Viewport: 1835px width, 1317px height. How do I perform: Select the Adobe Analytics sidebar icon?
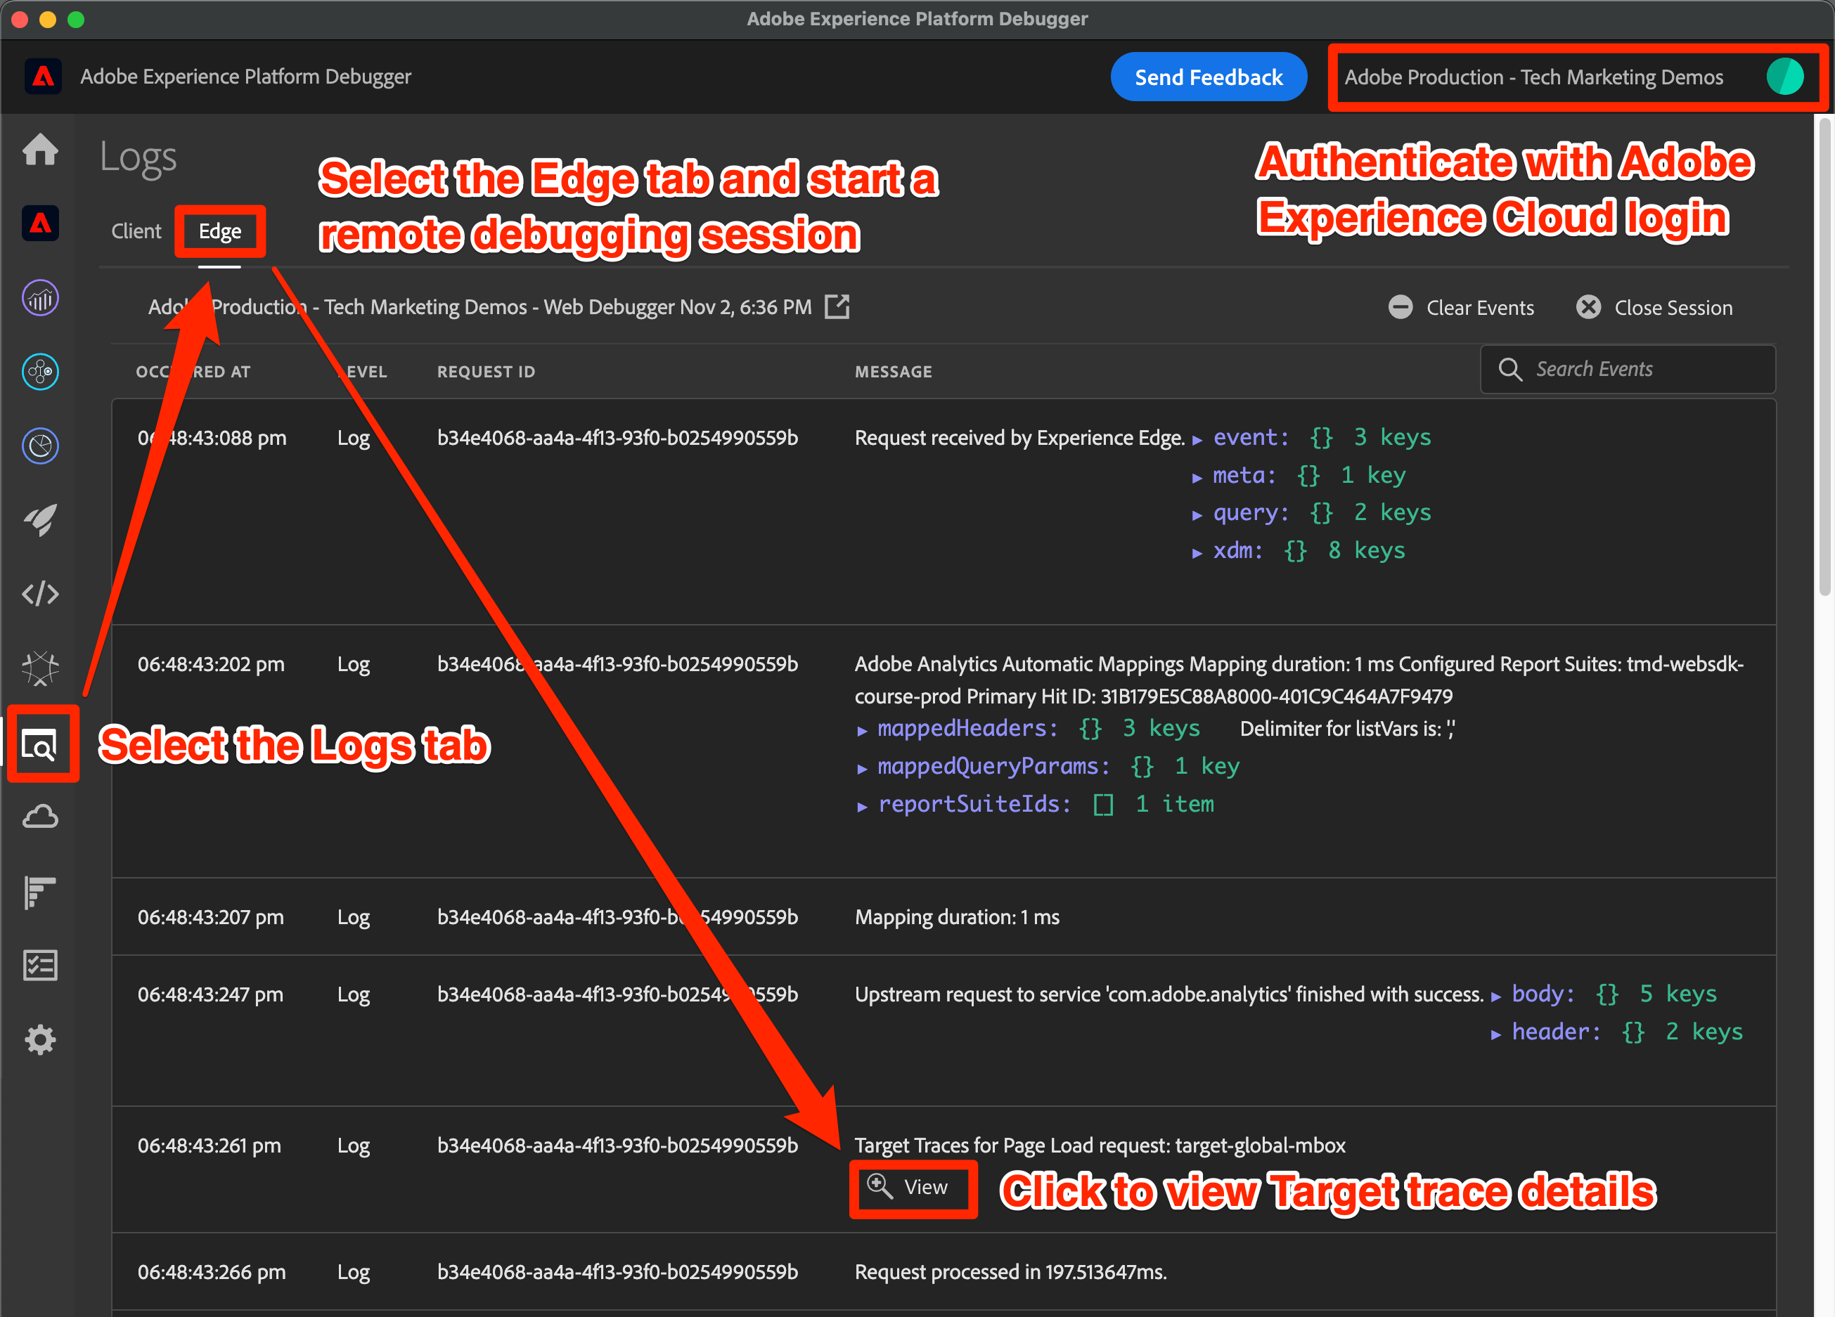pos(39,298)
